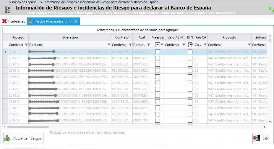
Task: Click the Valor/ISIN column header
Action: 175,37
